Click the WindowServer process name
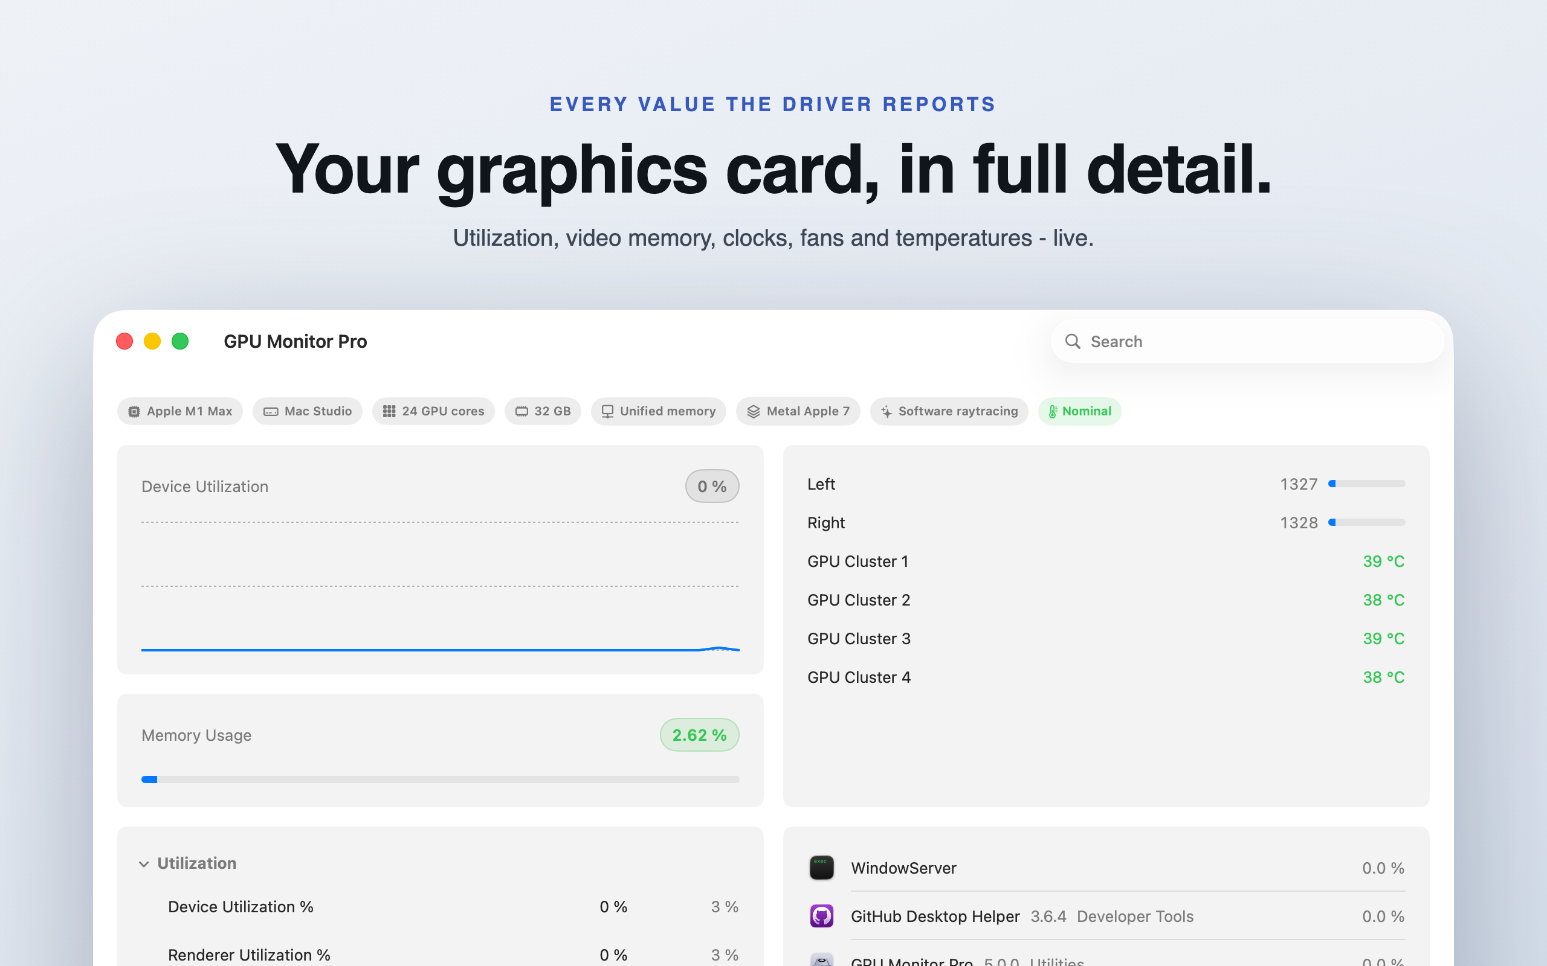 903,868
